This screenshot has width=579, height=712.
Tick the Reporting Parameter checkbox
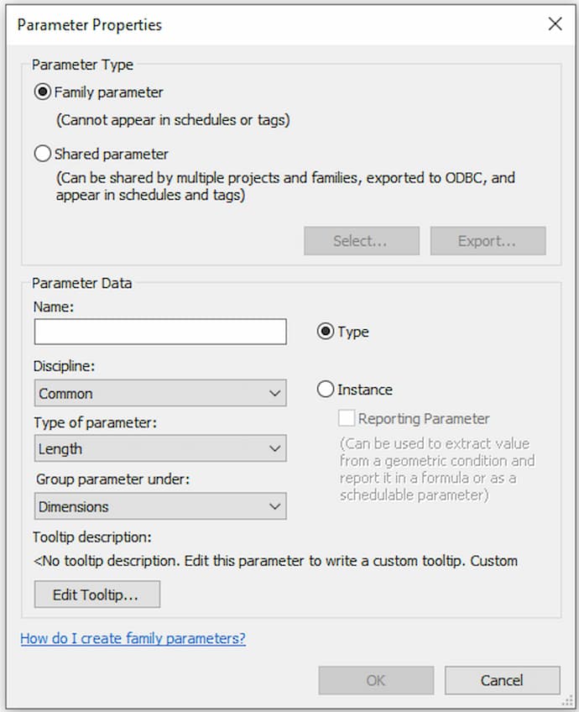pos(347,418)
